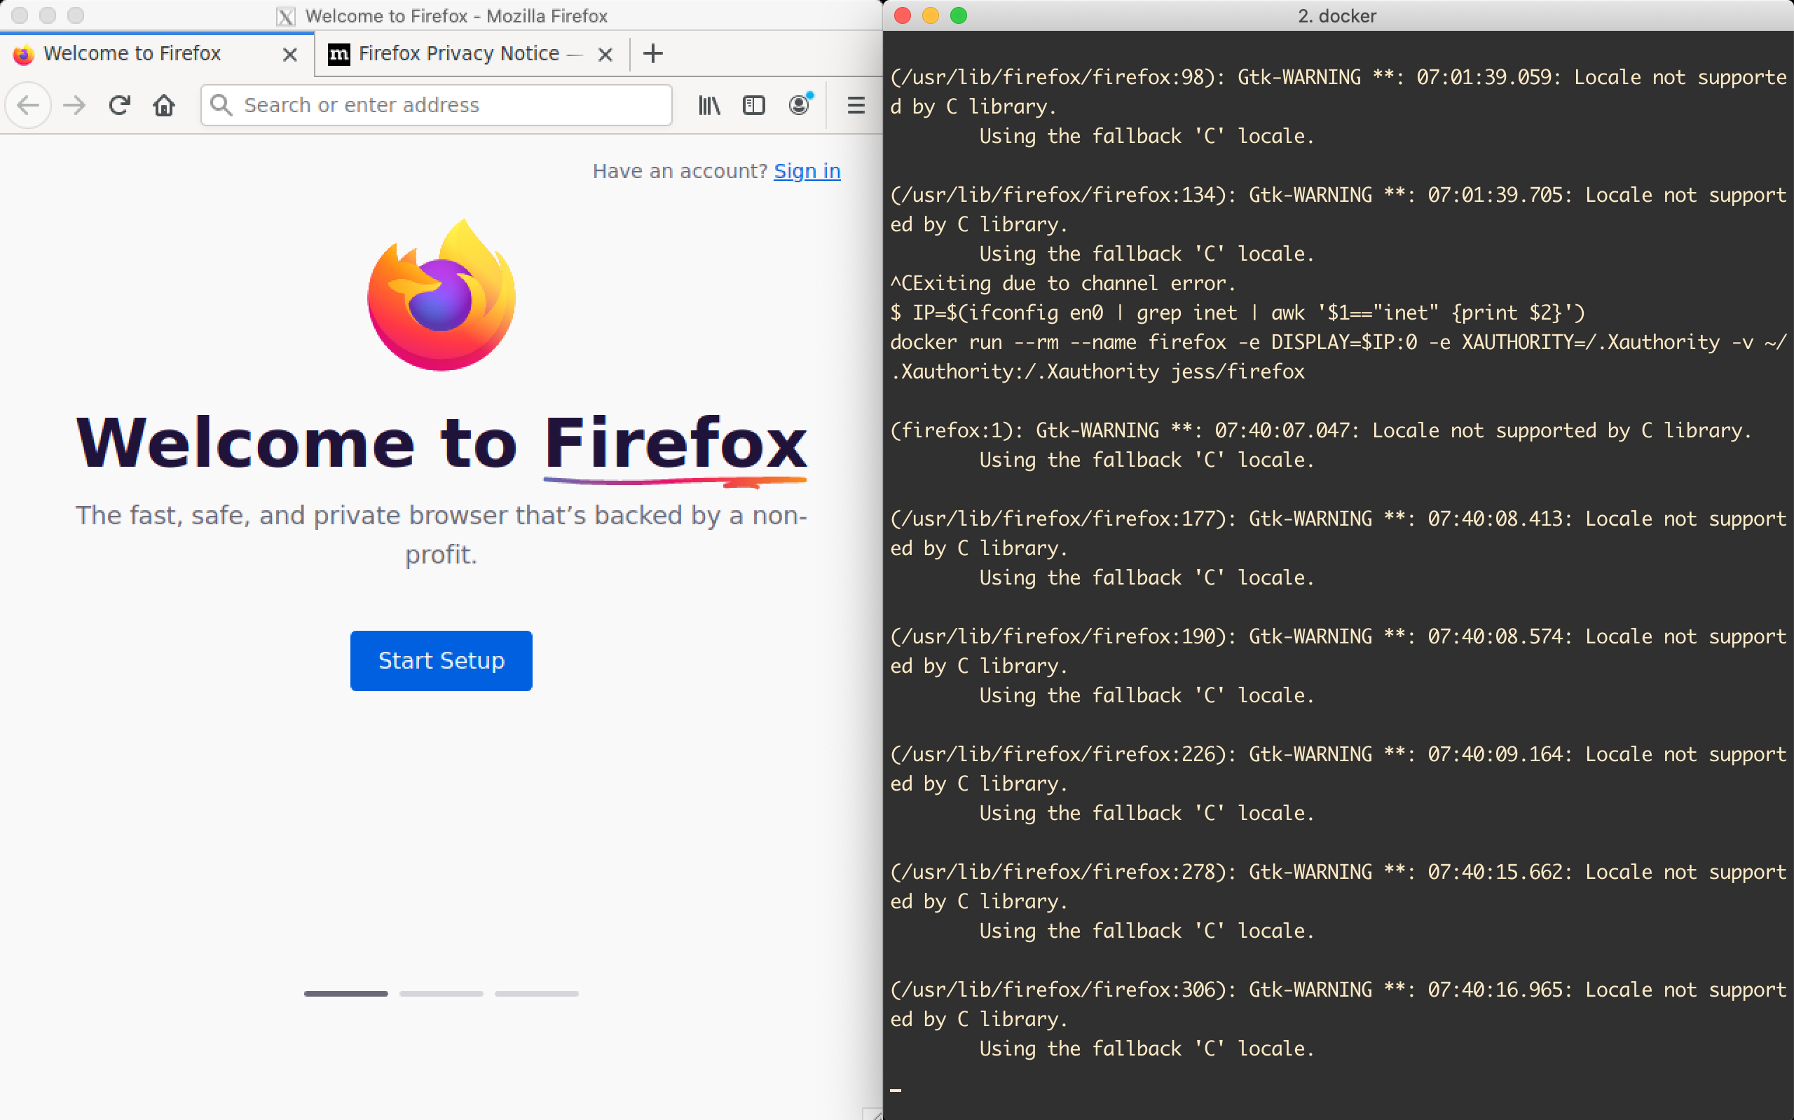Follow the Sign in link

tap(807, 171)
